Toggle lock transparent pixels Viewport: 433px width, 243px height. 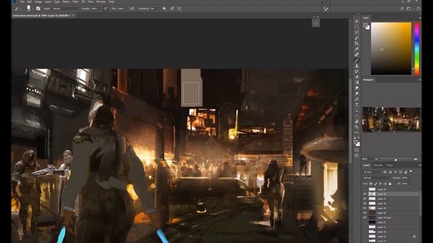click(371, 184)
